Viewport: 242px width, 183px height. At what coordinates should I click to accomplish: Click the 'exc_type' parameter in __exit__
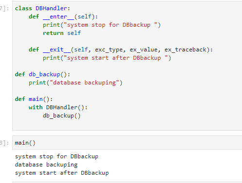point(109,50)
